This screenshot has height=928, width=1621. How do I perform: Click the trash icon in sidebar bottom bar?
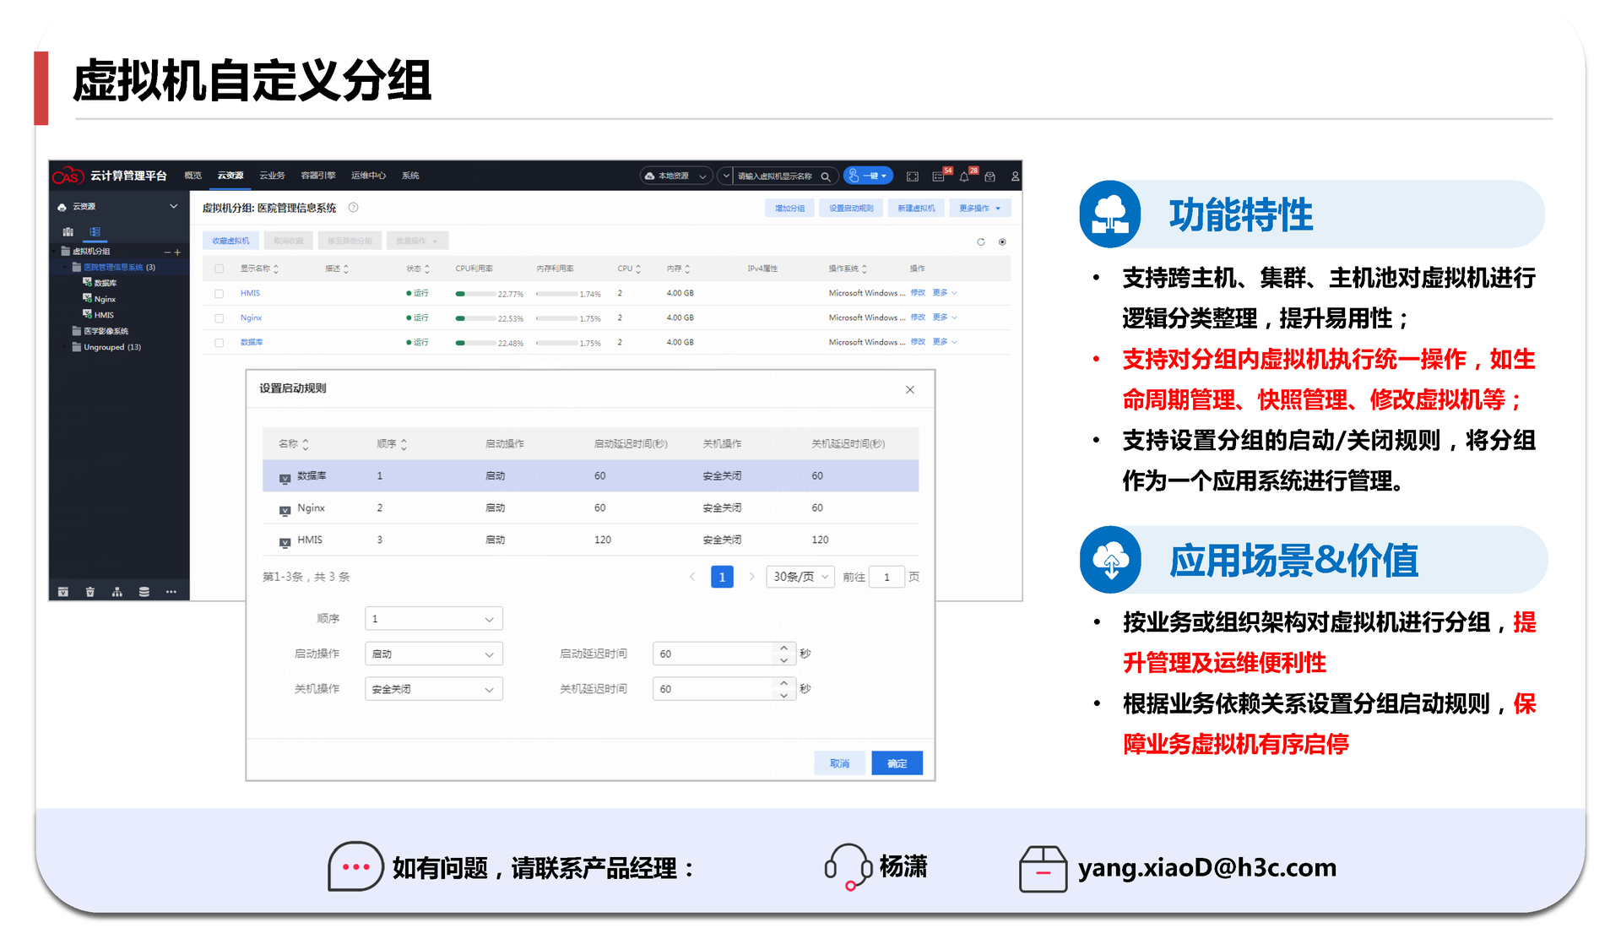(x=90, y=592)
